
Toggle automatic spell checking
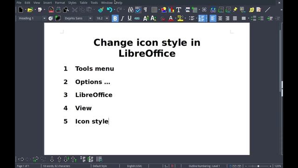click(138, 10)
